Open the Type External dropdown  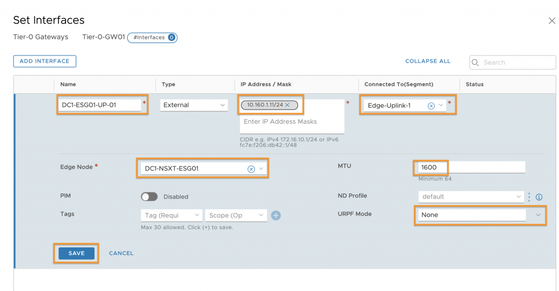(194, 105)
